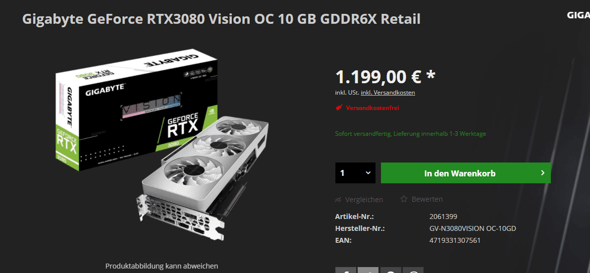Click the product title heading
Image resolution: width=590 pixels, height=273 pixels.
221,18
